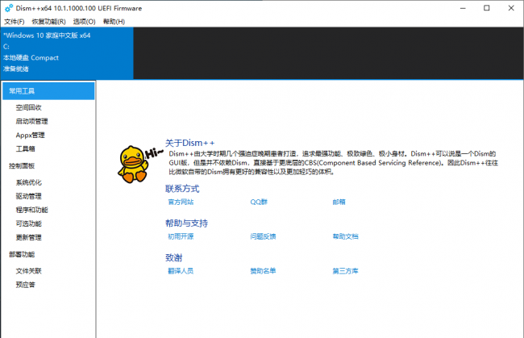Click the Dism++ gear icon in title bar
524x338 pixels.
(9, 8)
